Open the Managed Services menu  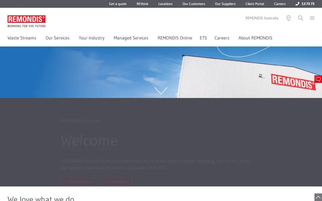tap(131, 38)
